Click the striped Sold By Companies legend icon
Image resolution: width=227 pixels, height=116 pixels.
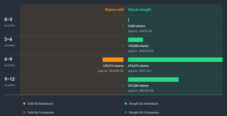coord(24,112)
